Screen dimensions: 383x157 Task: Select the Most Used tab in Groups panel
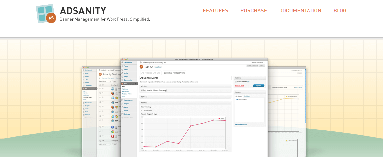(247, 96)
